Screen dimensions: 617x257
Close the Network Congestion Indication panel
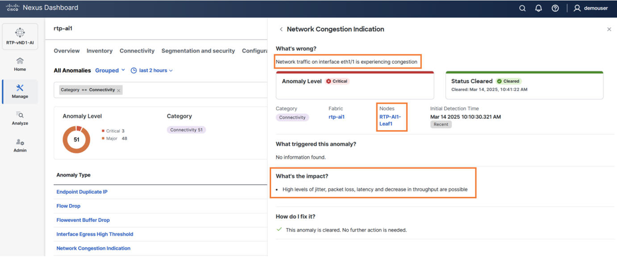coord(609,29)
